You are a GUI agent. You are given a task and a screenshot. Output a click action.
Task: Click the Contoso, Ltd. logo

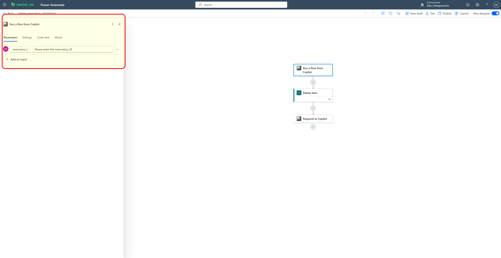23,5
